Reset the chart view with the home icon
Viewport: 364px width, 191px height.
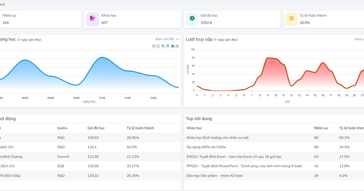173,46
